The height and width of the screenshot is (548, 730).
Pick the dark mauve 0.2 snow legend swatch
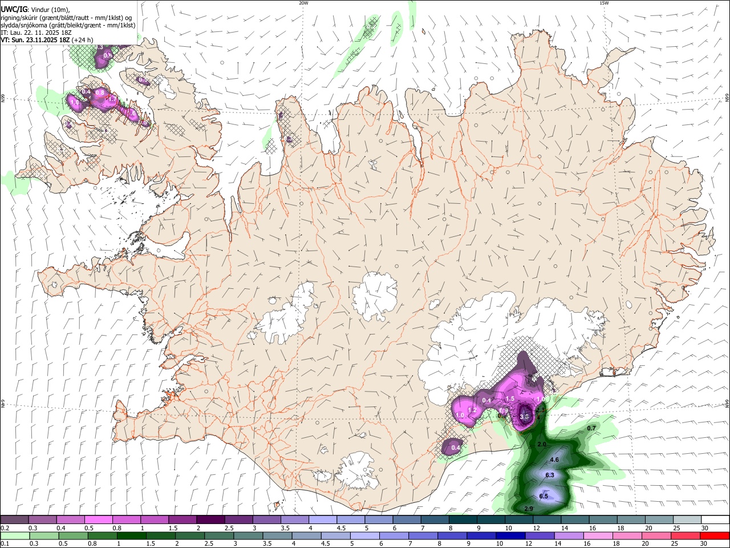(14, 520)
